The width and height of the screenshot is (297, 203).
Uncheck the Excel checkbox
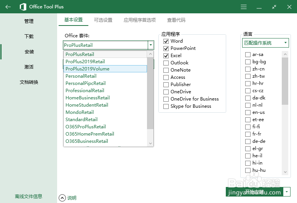[x=166, y=56]
